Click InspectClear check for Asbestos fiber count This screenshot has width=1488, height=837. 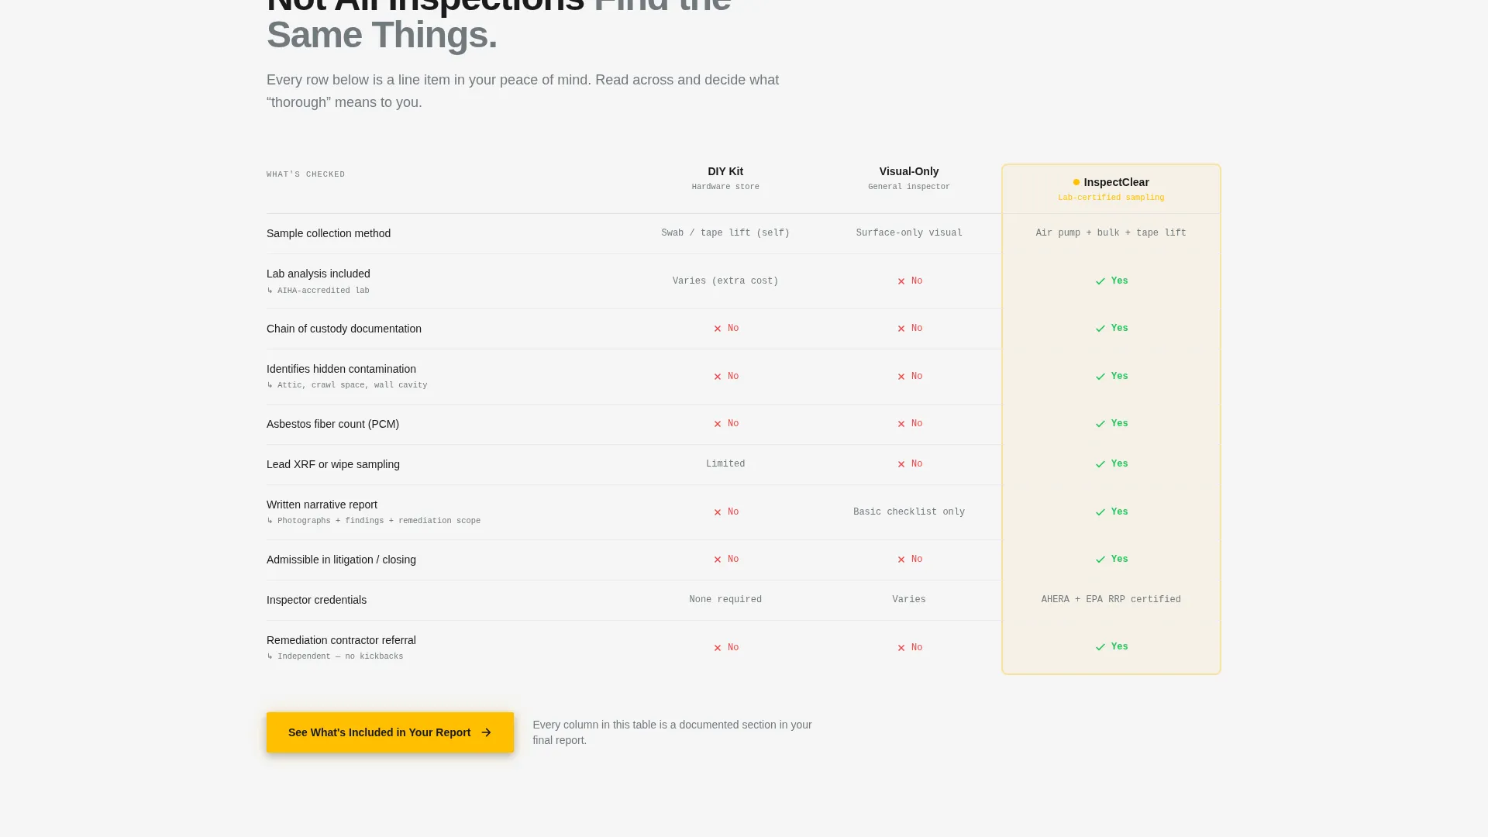[1100, 424]
